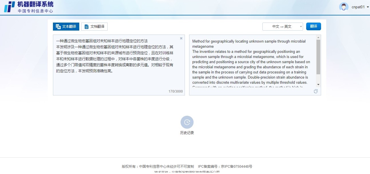Click the cnpat01 username
370x174 pixels.
click(358, 7)
